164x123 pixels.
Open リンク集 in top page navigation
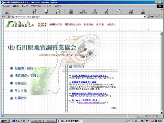(x=100, y=25)
